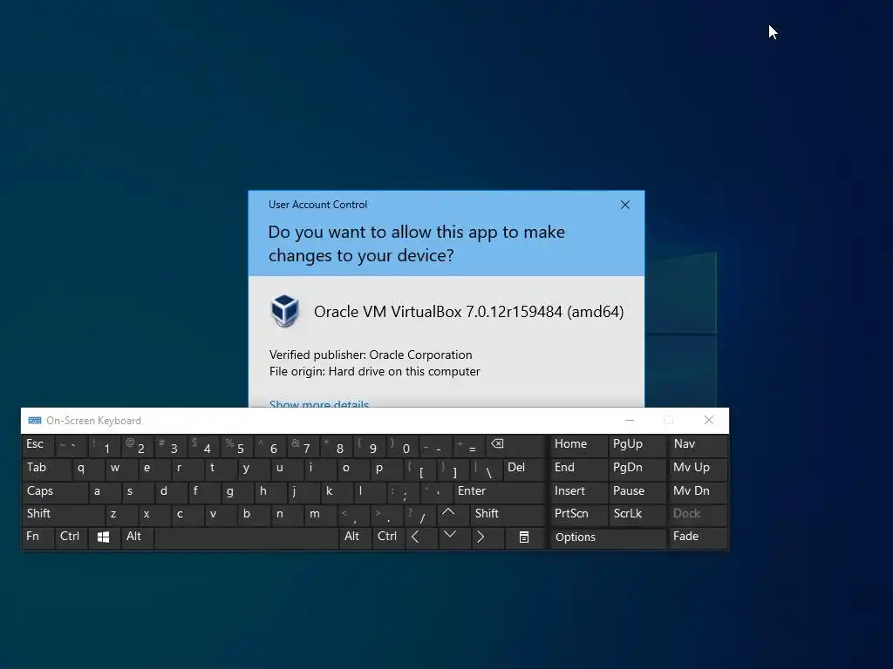This screenshot has height=669, width=893.
Task: Tap the Tab key
Action: click(46, 469)
